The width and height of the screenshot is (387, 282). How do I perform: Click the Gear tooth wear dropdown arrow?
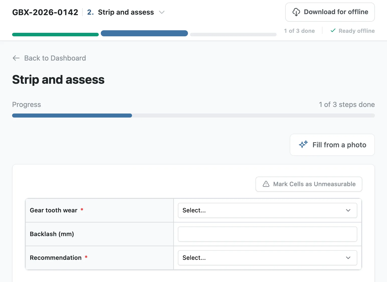click(348, 210)
